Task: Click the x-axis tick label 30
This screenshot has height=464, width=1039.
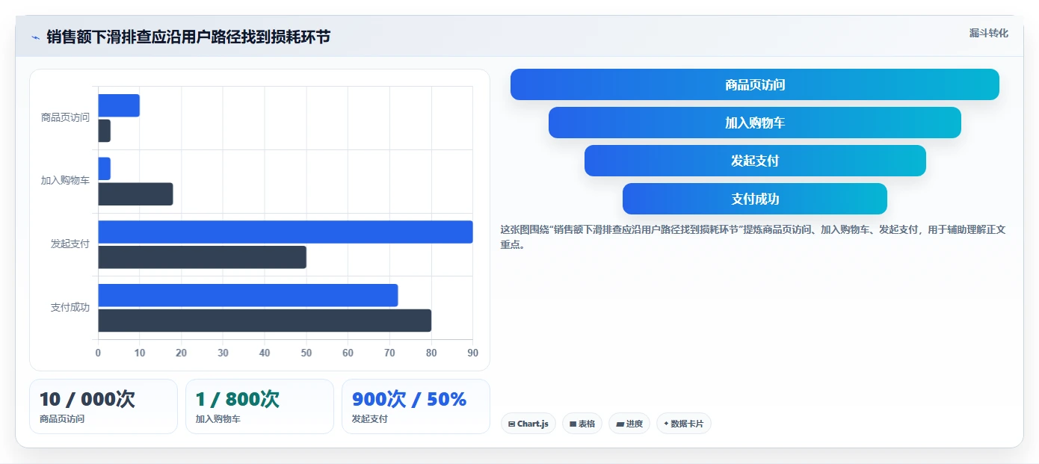Action: click(223, 353)
